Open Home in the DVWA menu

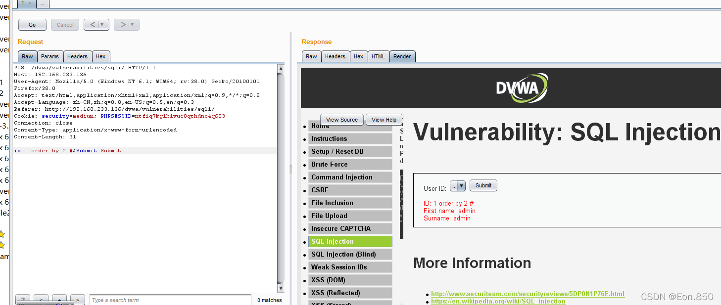pyautogui.click(x=350, y=126)
